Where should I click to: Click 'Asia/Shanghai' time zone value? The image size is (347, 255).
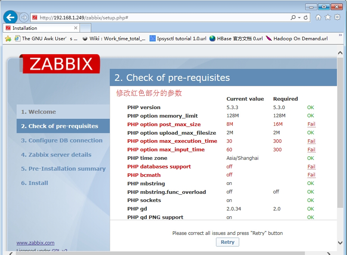[x=242, y=158]
